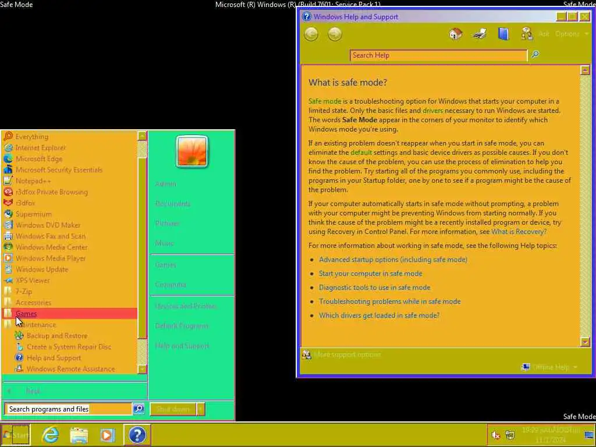This screenshot has width=596, height=447.
Task: Click the Ask people icon in Help toolbar
Action: click(x=527, y=34)
